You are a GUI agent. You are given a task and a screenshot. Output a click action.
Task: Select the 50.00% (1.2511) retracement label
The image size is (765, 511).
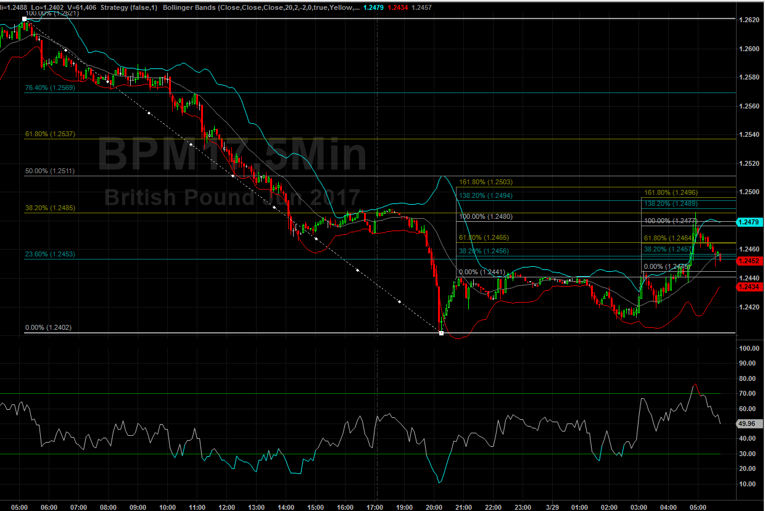coord(50,171)
